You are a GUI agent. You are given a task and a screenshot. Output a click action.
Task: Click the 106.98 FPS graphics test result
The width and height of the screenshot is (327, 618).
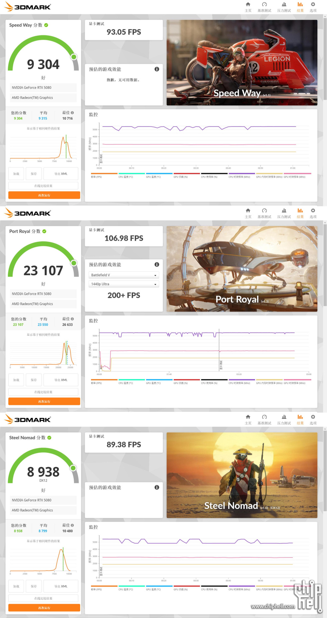124,238
